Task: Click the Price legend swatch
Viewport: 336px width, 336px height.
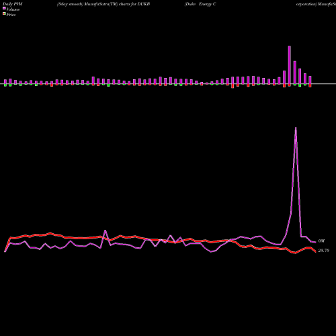Action: 4,14
